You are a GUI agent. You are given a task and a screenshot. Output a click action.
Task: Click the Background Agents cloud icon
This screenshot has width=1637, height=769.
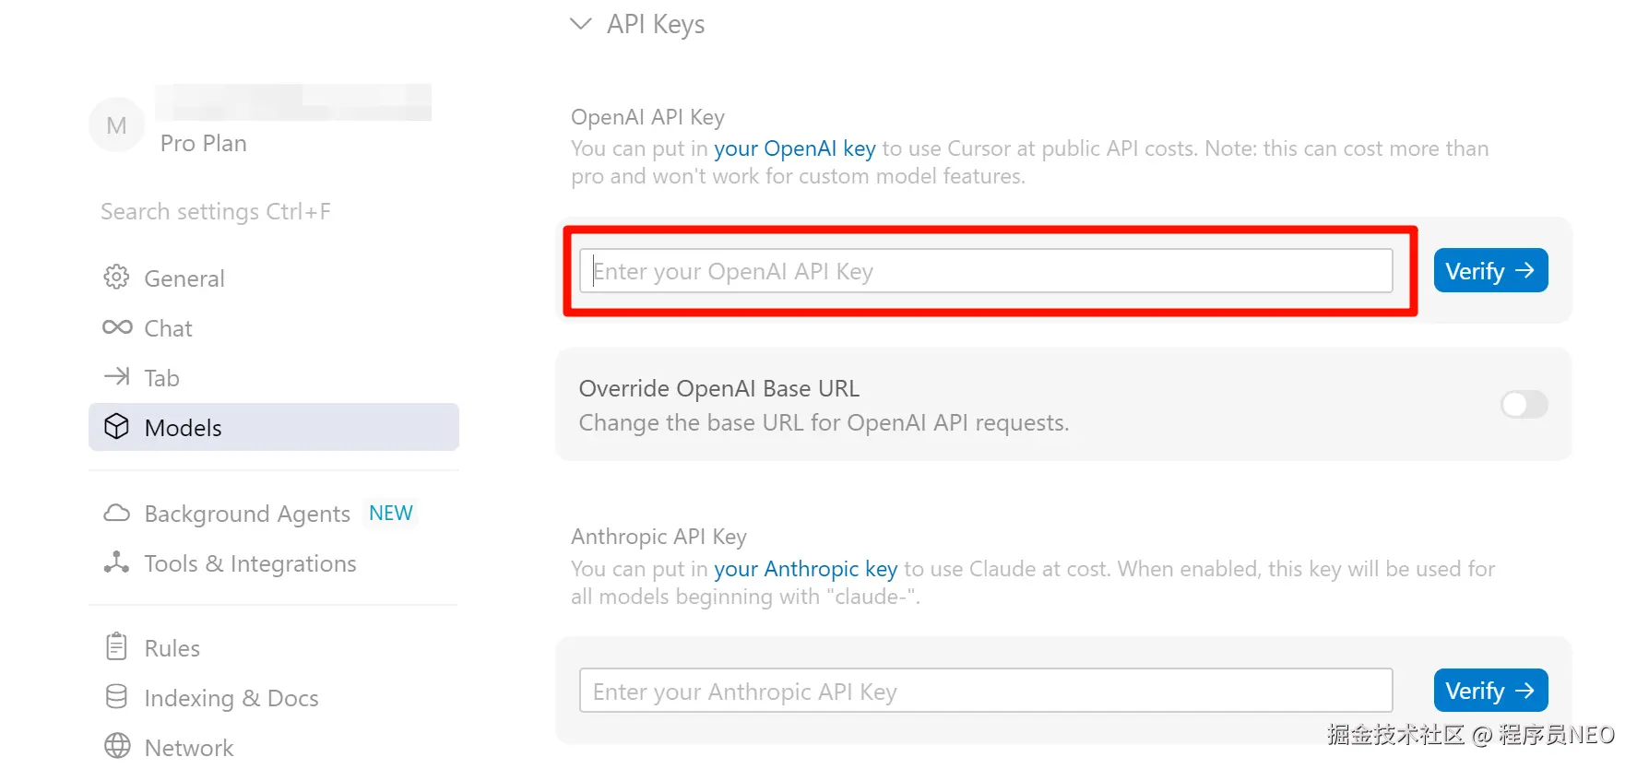pyautogui.click(x=116, y=513)
